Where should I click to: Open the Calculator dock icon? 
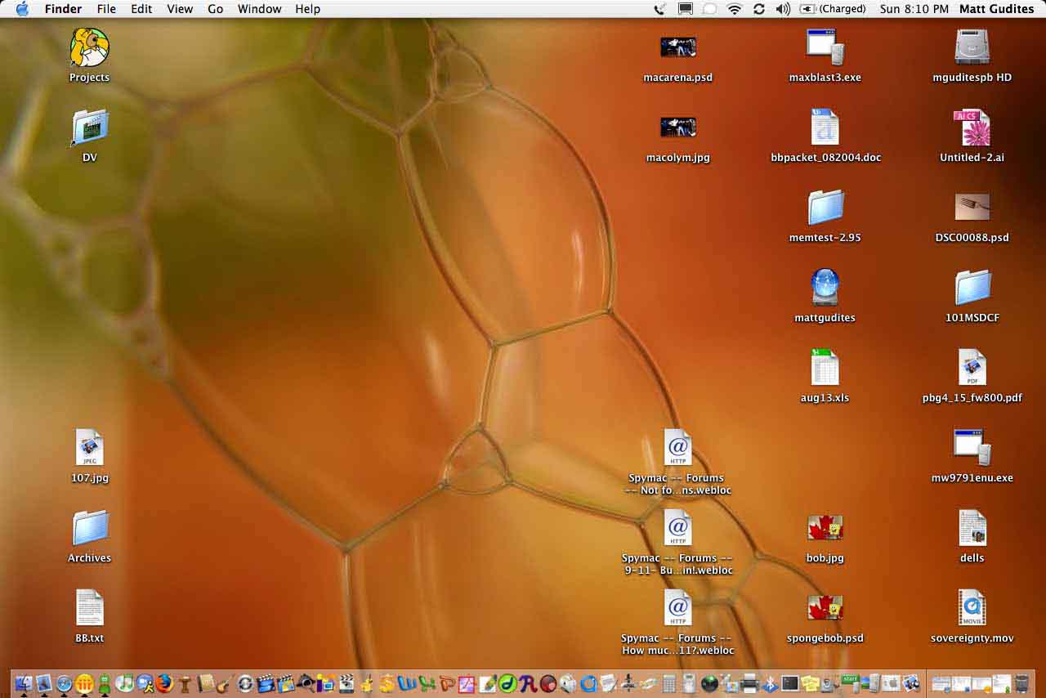click(668, 683)
